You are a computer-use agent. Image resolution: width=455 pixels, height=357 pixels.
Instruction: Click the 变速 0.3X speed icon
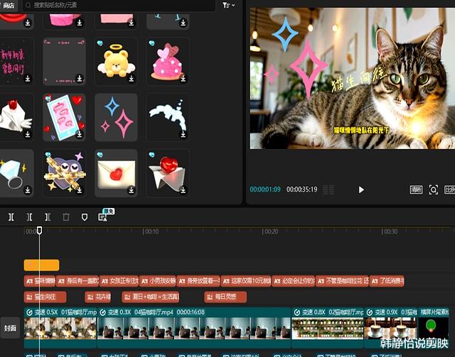[102, 312]
